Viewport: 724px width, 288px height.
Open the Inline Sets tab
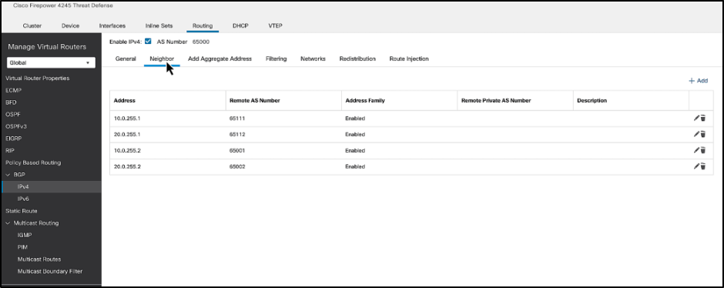pyautogui.click(x=159, y=26)
